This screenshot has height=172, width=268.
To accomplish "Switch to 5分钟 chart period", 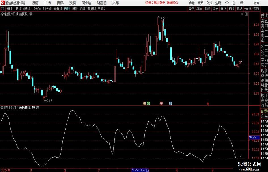I will [x=26, y=9].
